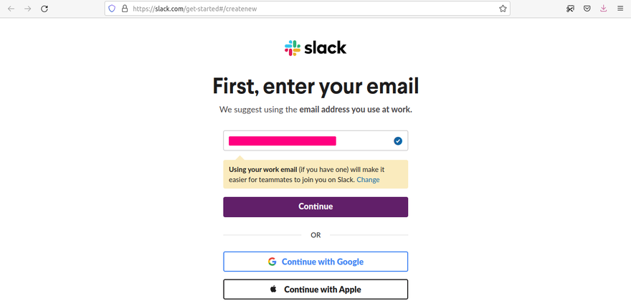Click the email input field
This screenshot has width=631, height=306.
tap(315, 140)
